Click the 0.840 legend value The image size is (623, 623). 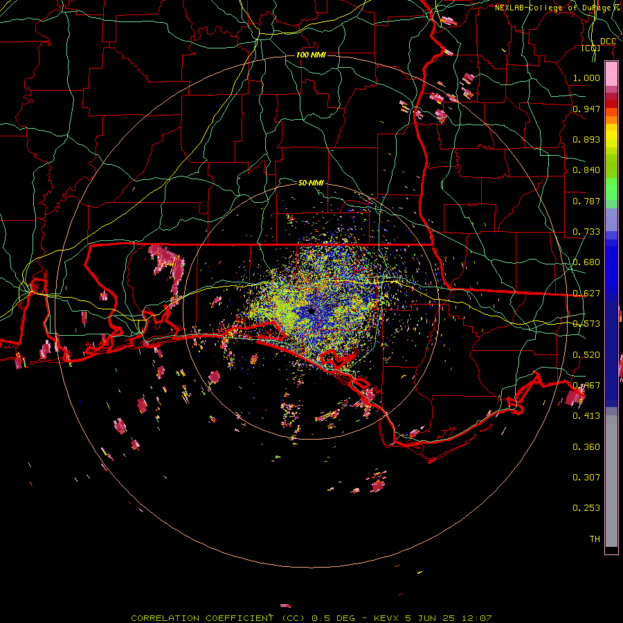(x=586, y=170)
